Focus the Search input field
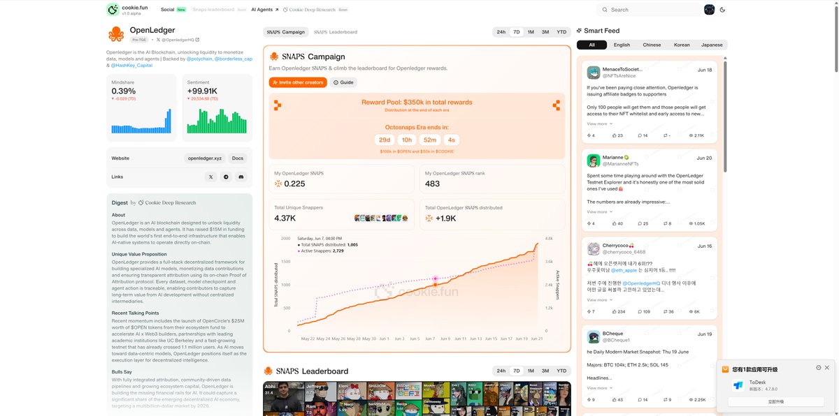The image size is (839, 416). (x=648, y=10)
